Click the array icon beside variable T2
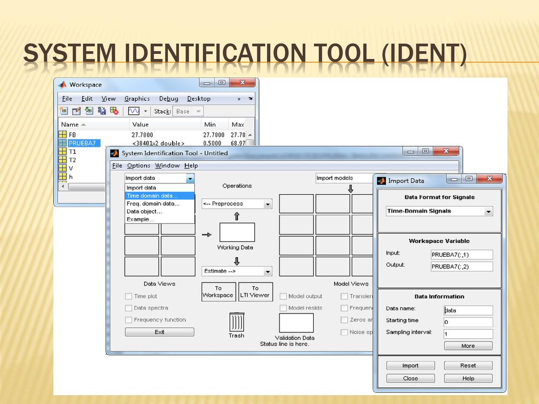Image resolution: width=539 pixels, height=404 pixels. click(63, 160)
